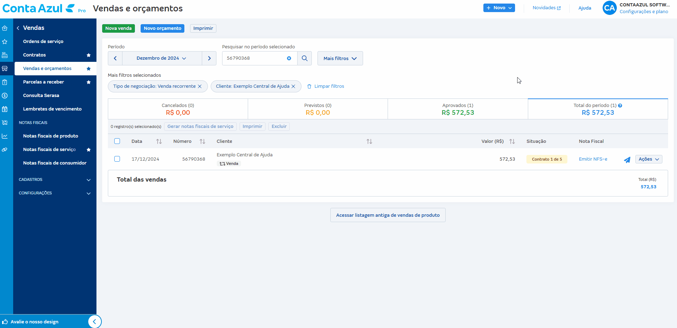Unfavorite Contratos using its star

[x=89, y=55]
